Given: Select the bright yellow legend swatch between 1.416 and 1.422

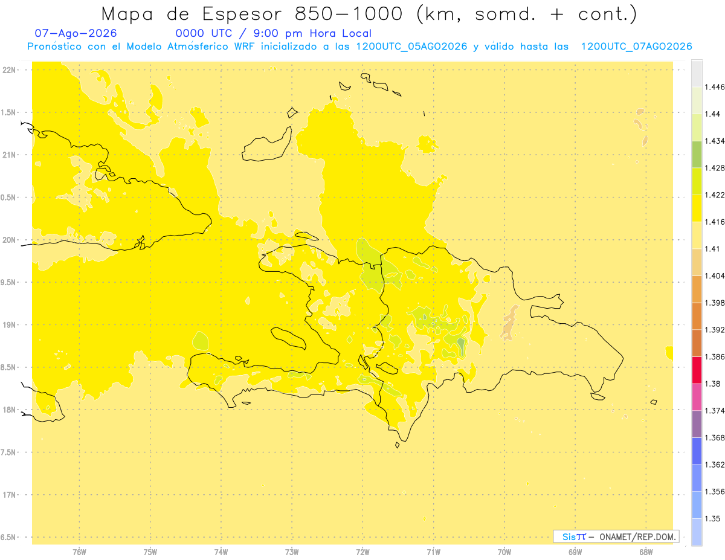Looking at the screenshot, I should coord(697,208).
